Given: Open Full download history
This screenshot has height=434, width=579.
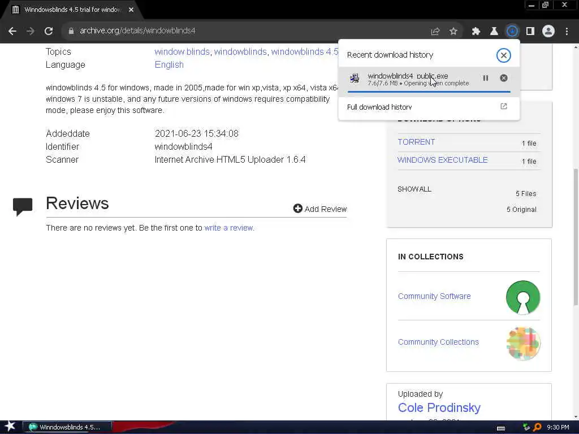Looking at the screenshot, I should (429, 107).
